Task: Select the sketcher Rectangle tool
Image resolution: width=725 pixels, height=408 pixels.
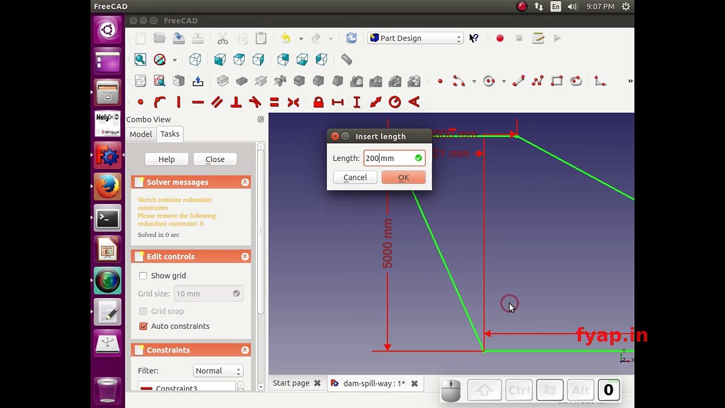Action: coord(557,81)
